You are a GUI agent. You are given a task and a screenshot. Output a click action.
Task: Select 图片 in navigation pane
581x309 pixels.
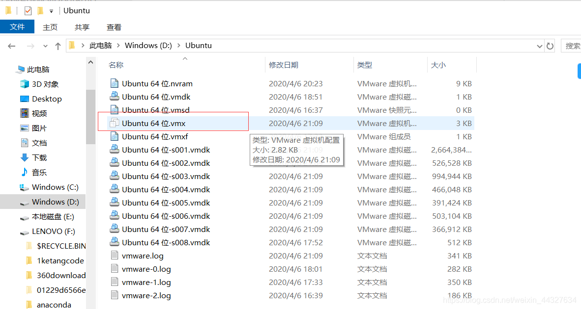pyautogui.click(x=39, y=128)
